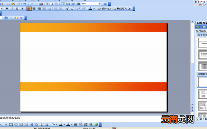Select the Text Box tool
The width and height of the screenshot is (207, 129).
(21, 125)
